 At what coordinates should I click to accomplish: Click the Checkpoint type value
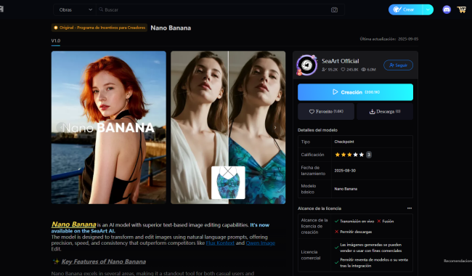344,142
